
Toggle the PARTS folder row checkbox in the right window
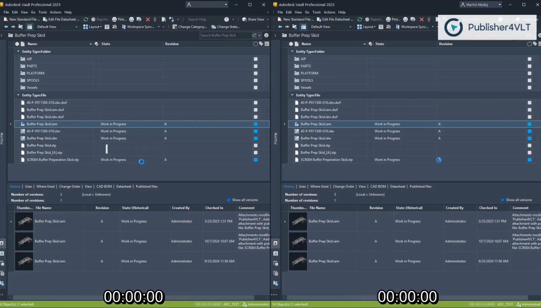coord(530,66)
